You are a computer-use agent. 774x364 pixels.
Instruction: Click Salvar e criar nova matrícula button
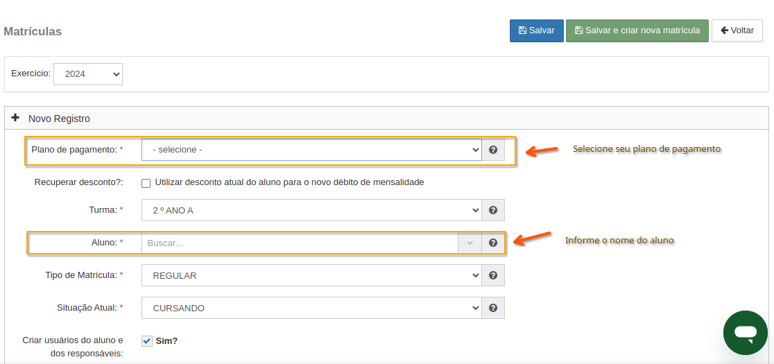tap(637, 31)
